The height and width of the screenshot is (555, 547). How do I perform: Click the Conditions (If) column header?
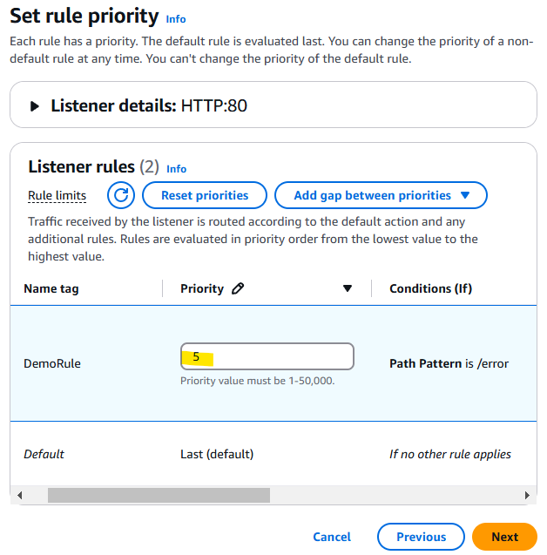(430, 288)
